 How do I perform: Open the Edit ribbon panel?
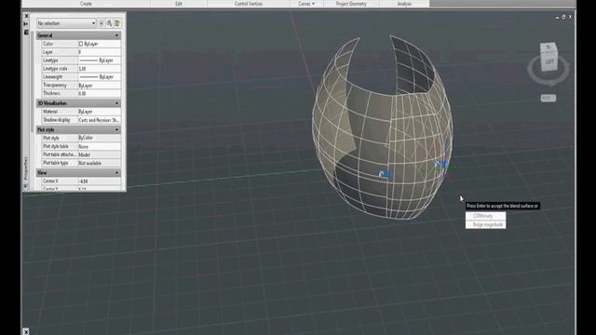179,4
